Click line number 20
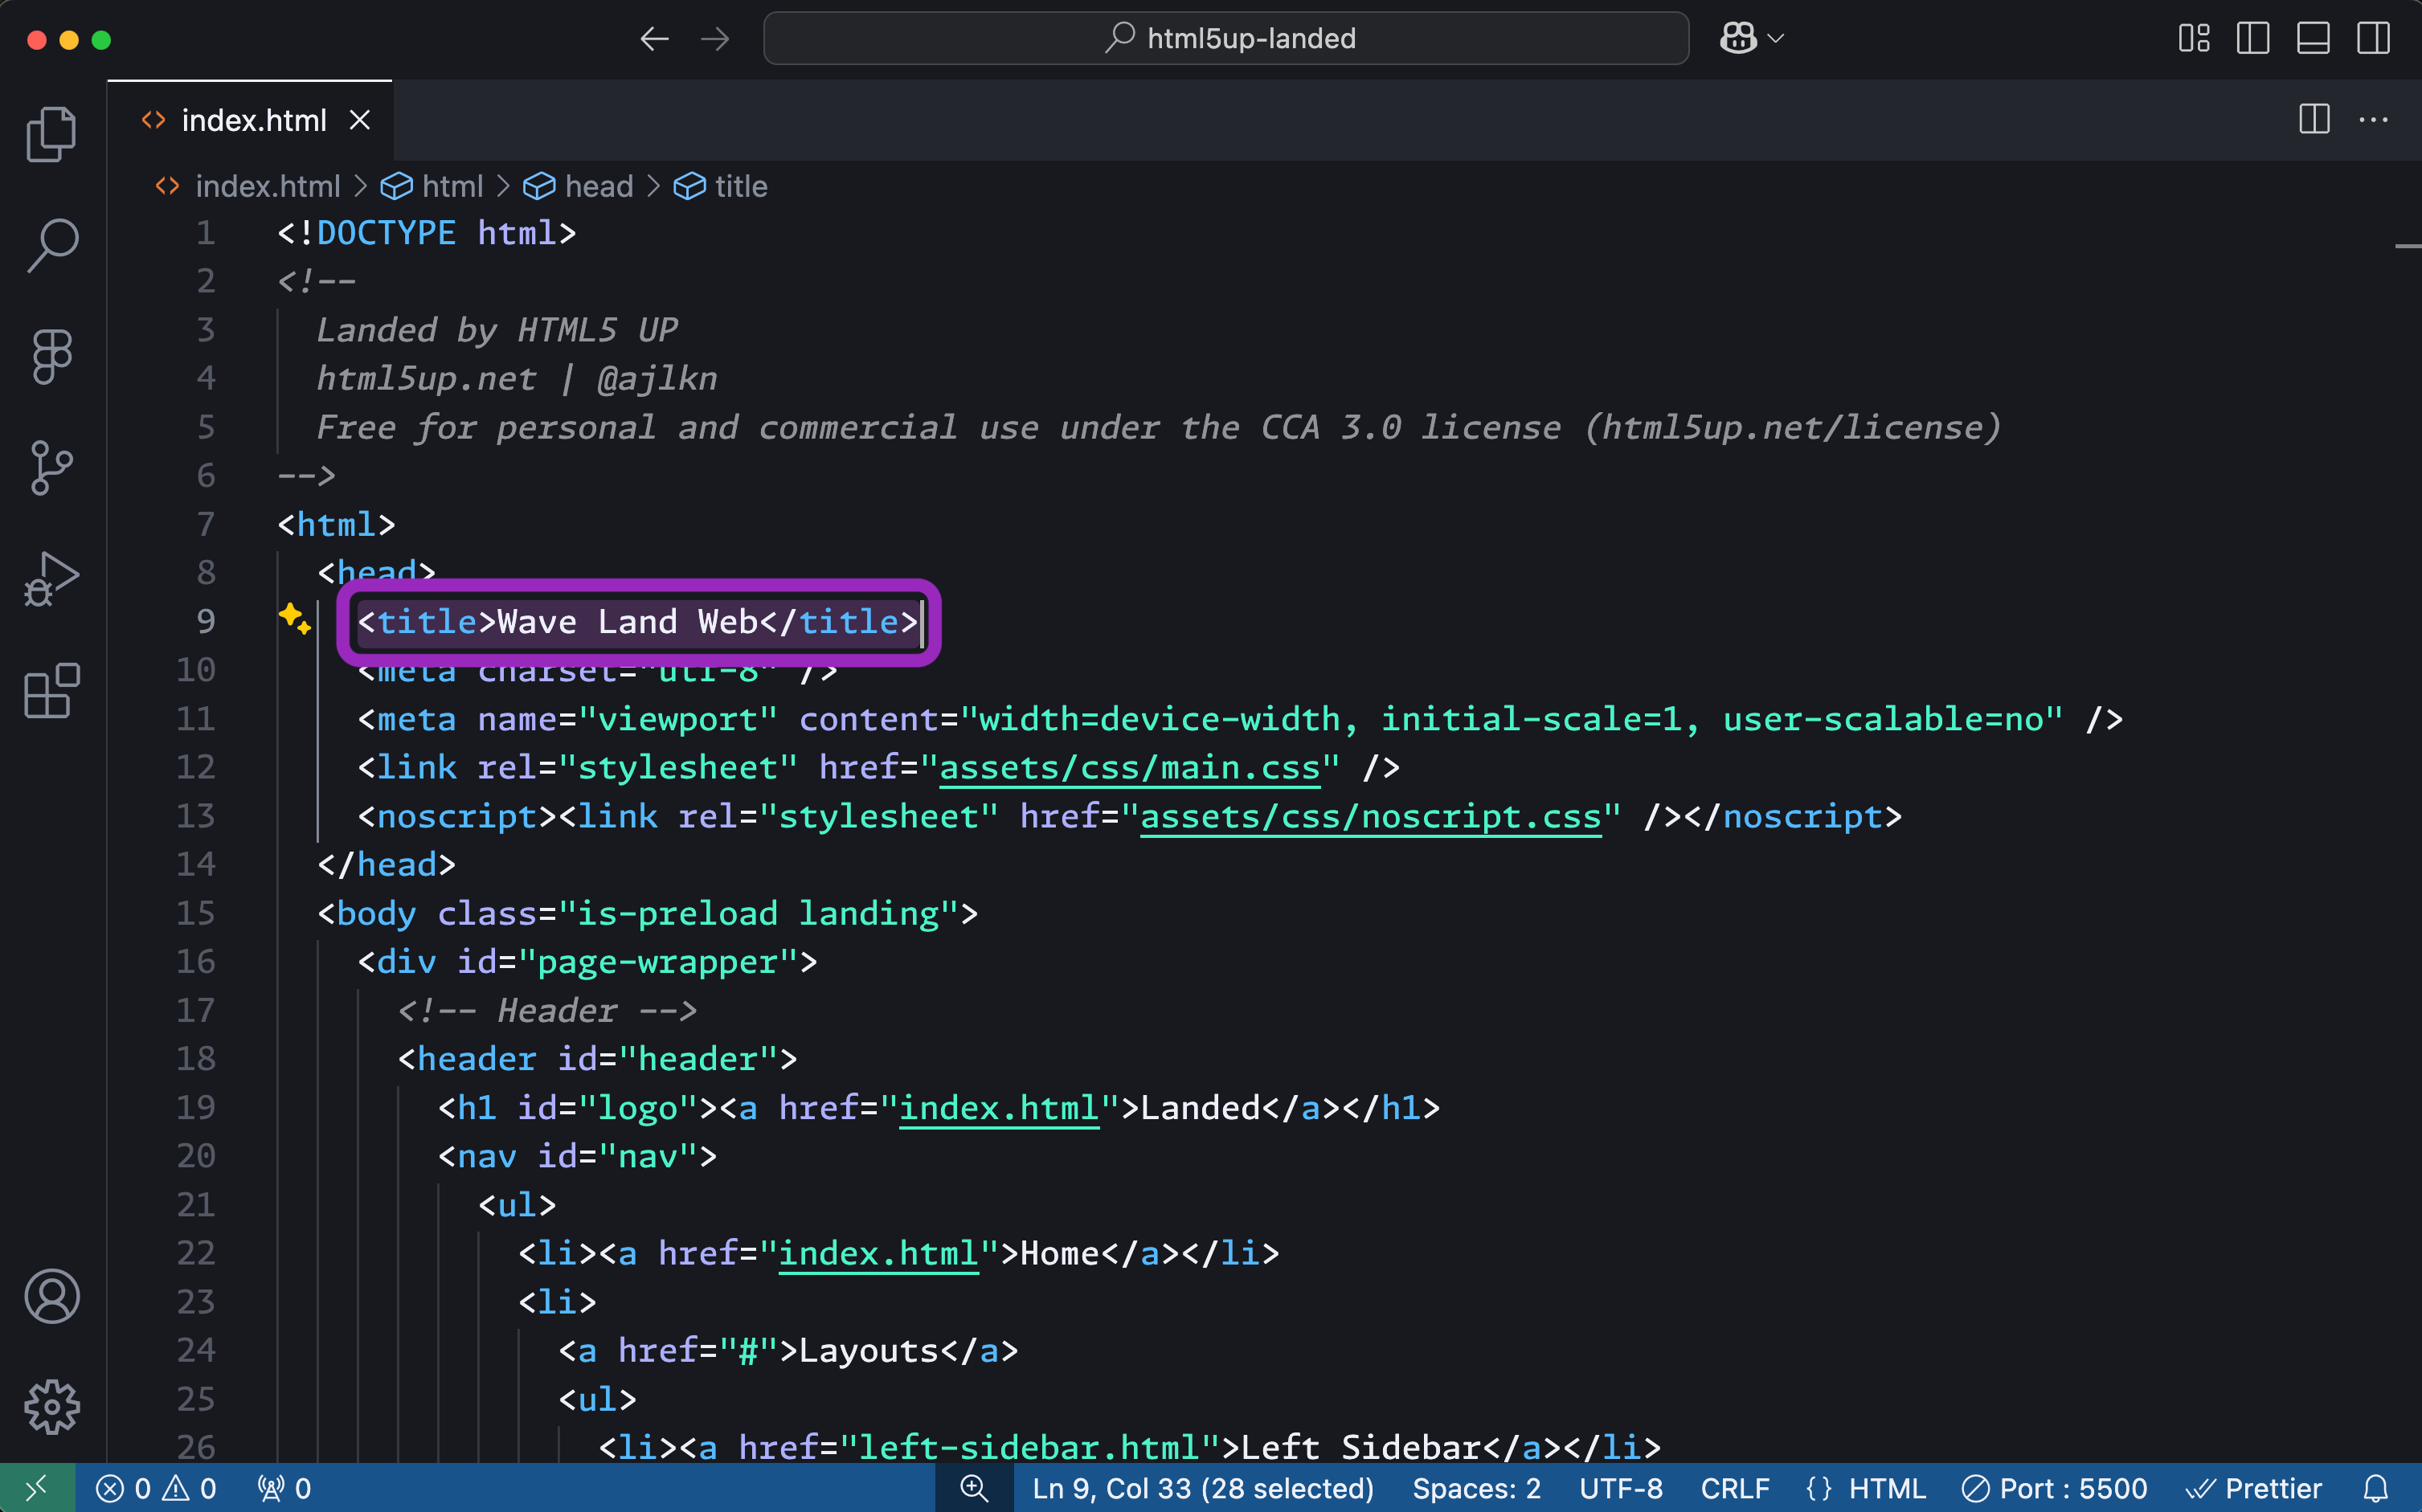 (x=196, y=1156)
